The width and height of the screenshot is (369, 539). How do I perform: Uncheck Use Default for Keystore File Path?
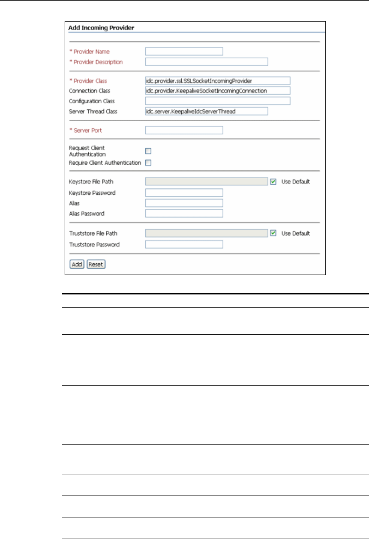pos(273,182)
